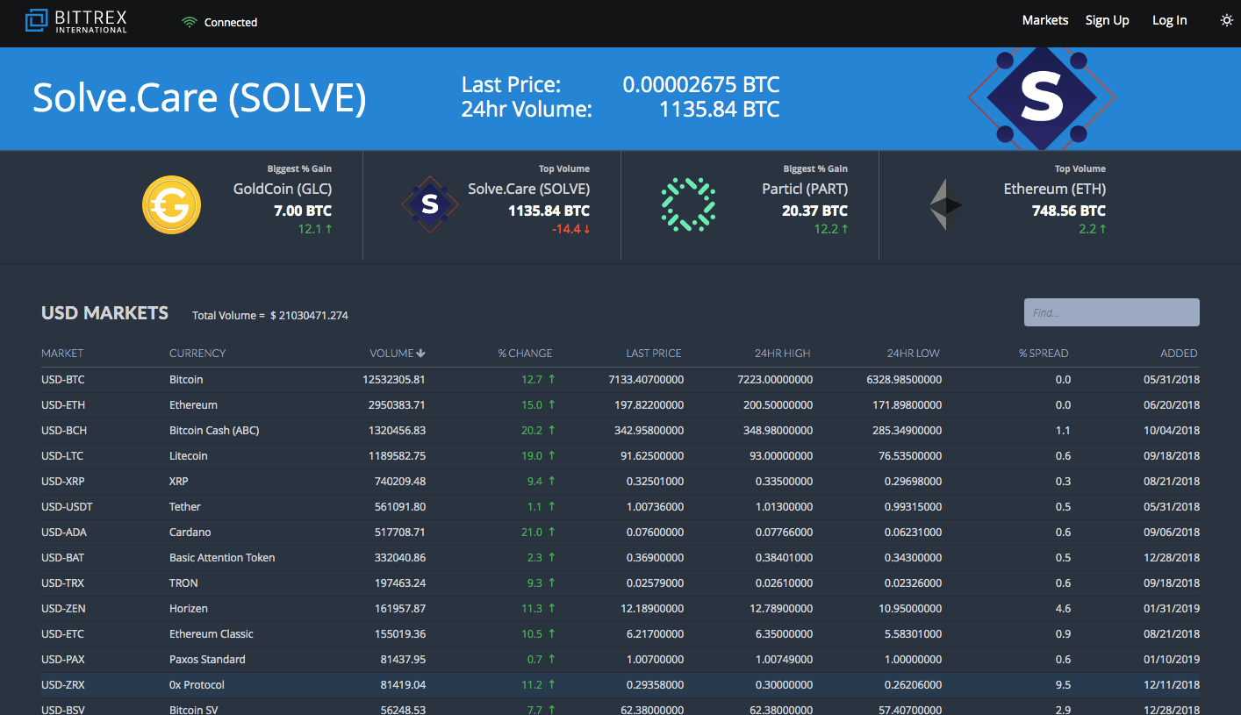Click the Solve.Care (SOLVE) banner heading
Viewport: 1241px width, 715px height.
(x=199, y=98)
